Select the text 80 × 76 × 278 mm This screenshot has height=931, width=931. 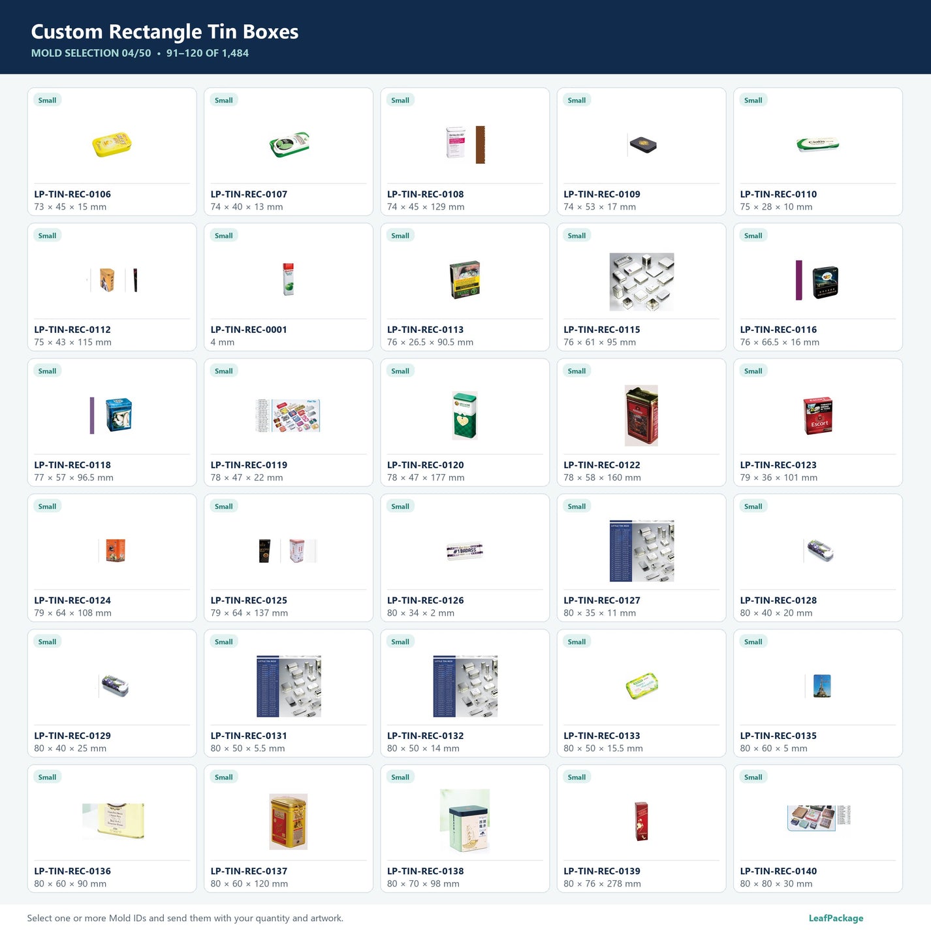602,883
